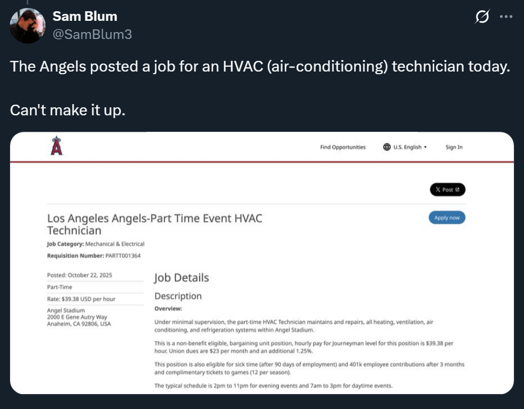Select Sign In in the header

(x=454, y=147)
